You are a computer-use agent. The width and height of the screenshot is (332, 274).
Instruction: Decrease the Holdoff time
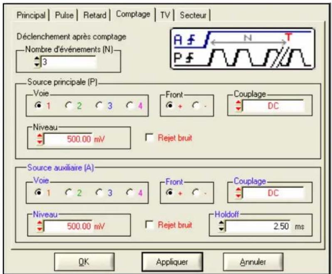(221, 229)
